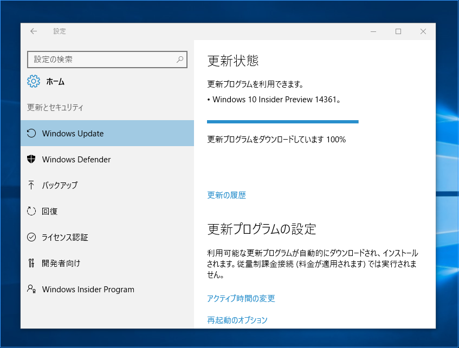This screenshot has width=459, height=348.
Task: Click the download progress bar
Action: [282, 122]
